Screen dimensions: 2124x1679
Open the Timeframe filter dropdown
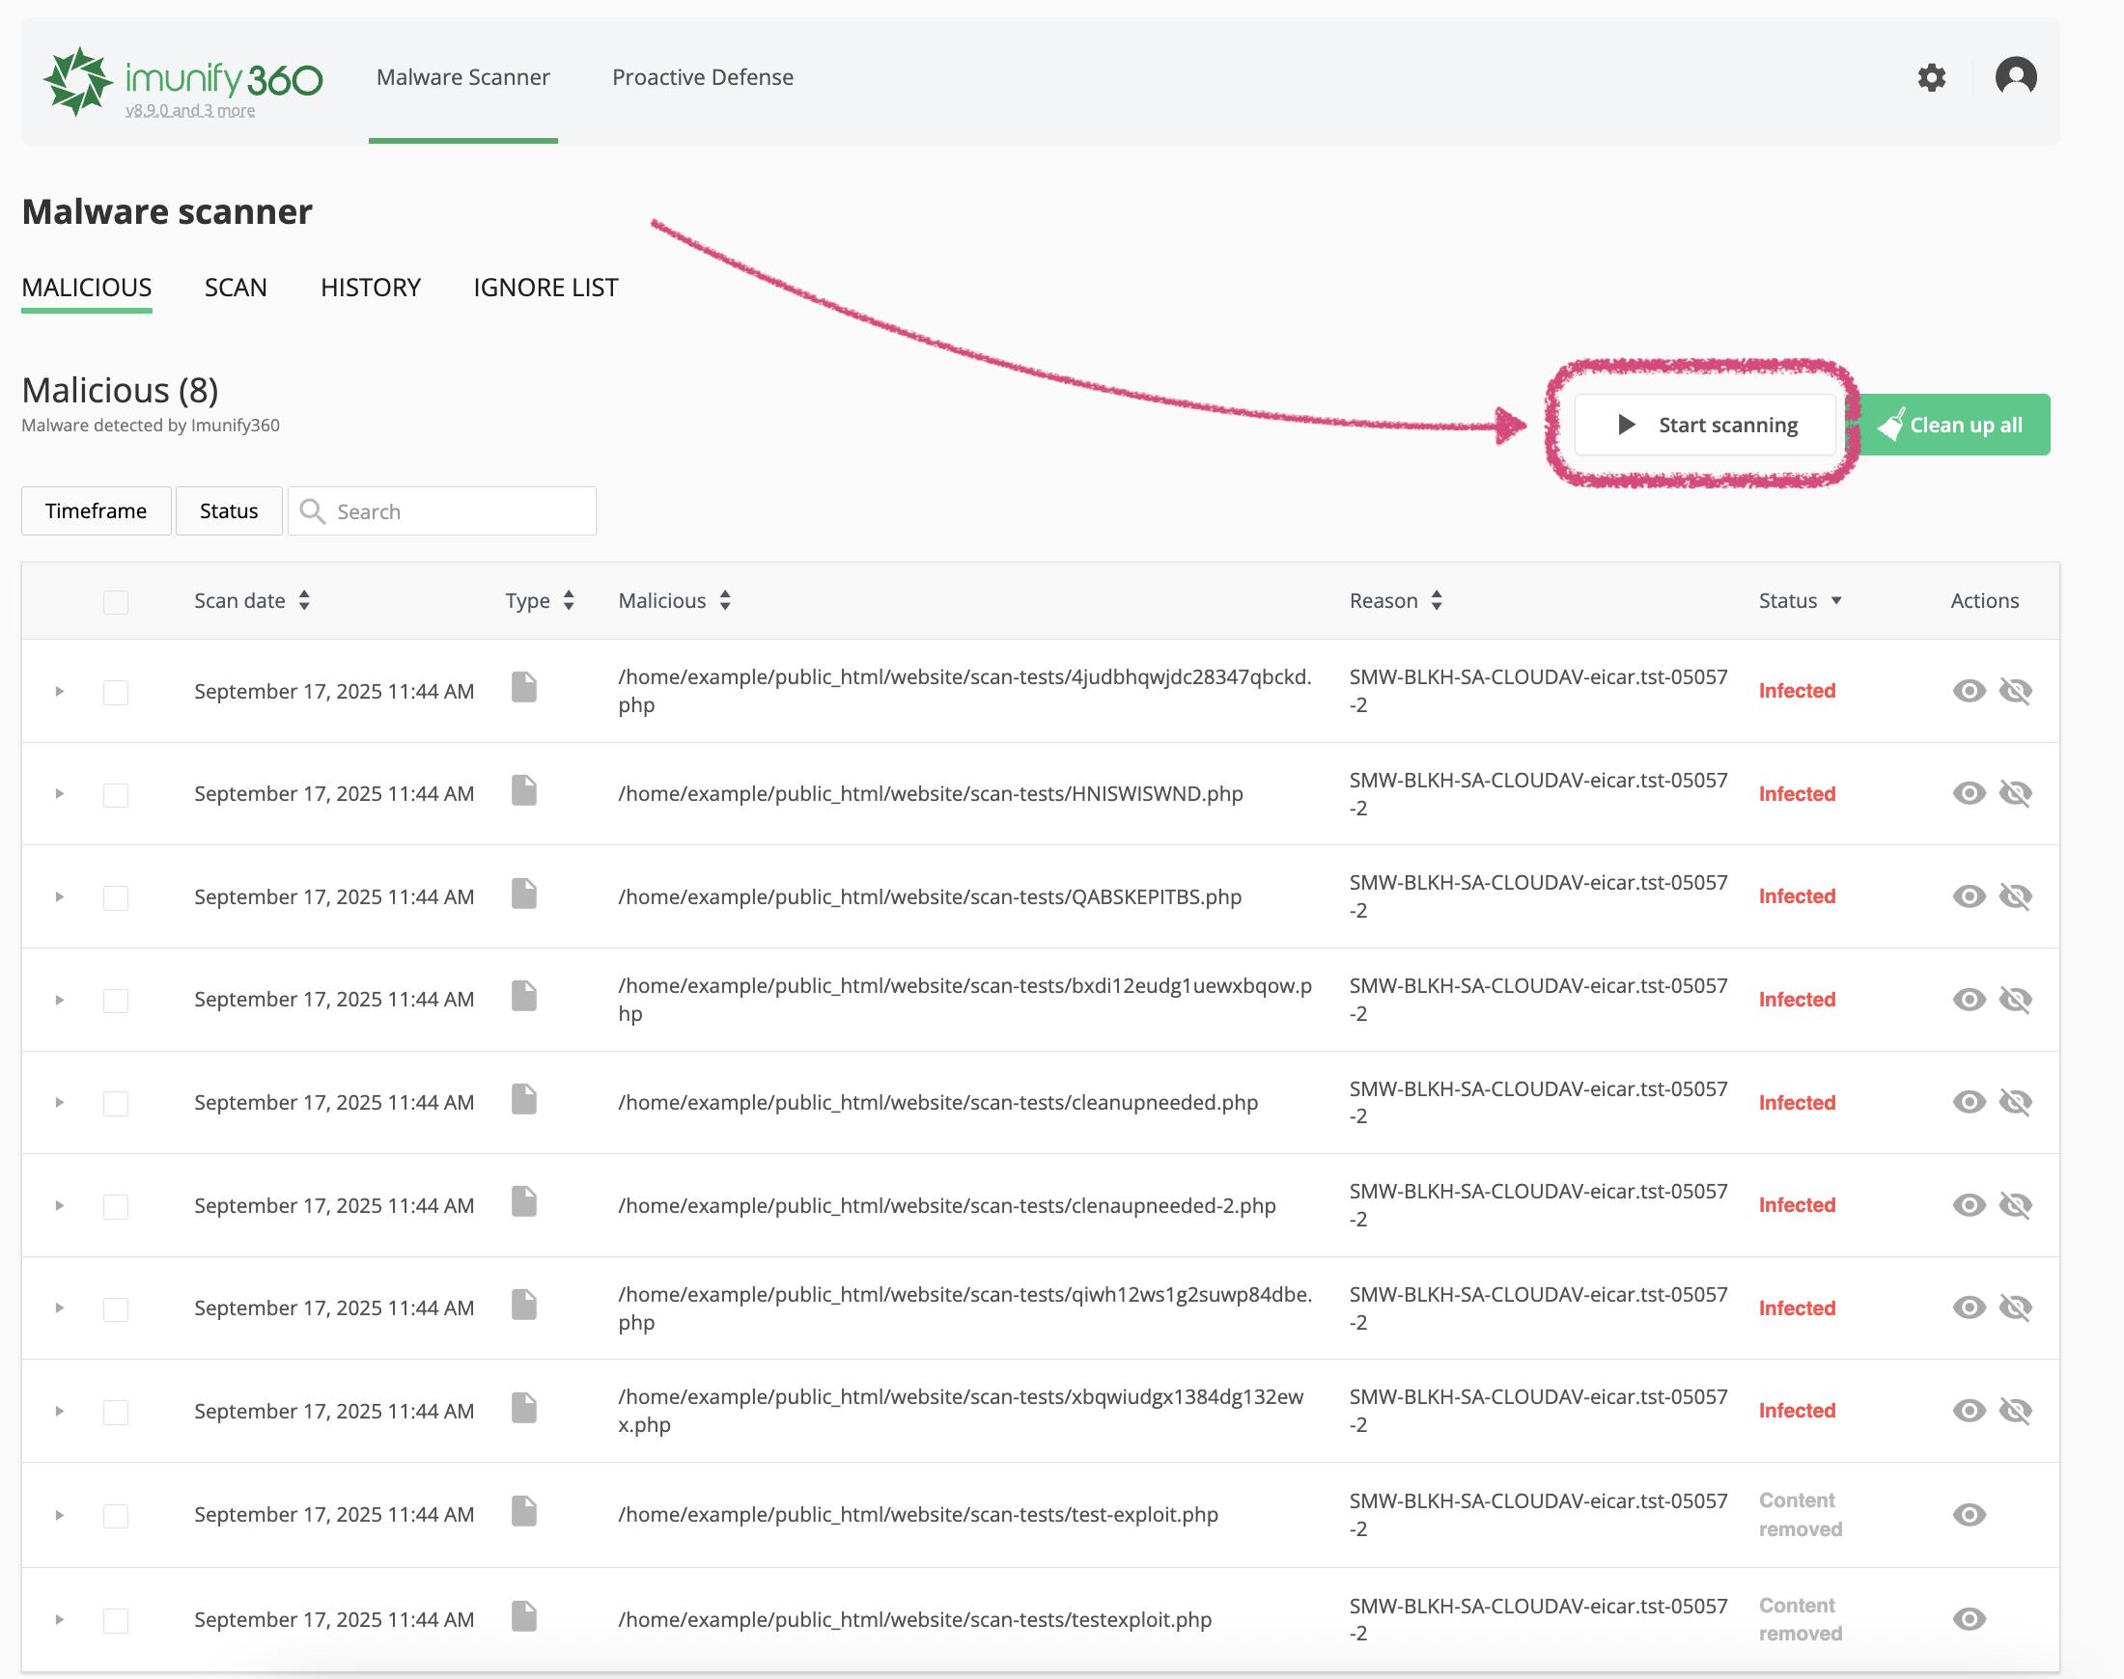coord(97,511)
